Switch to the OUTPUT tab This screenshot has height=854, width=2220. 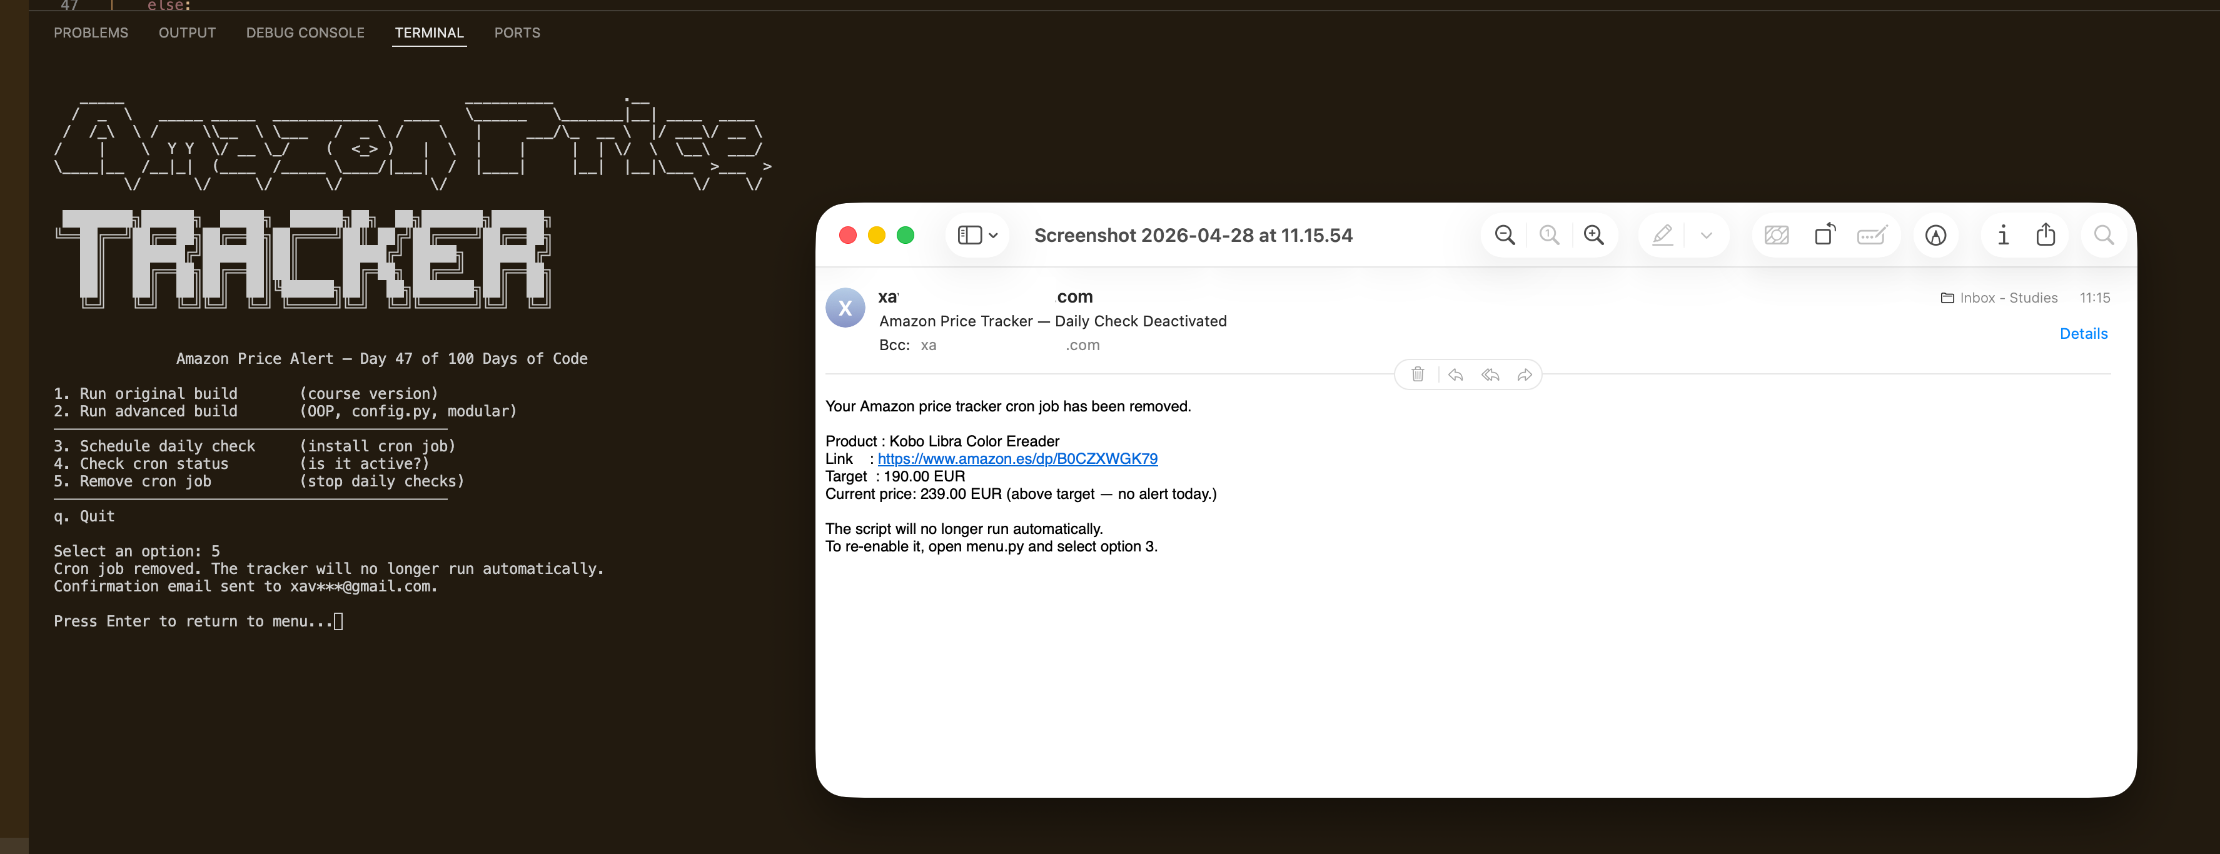[187, 33]
